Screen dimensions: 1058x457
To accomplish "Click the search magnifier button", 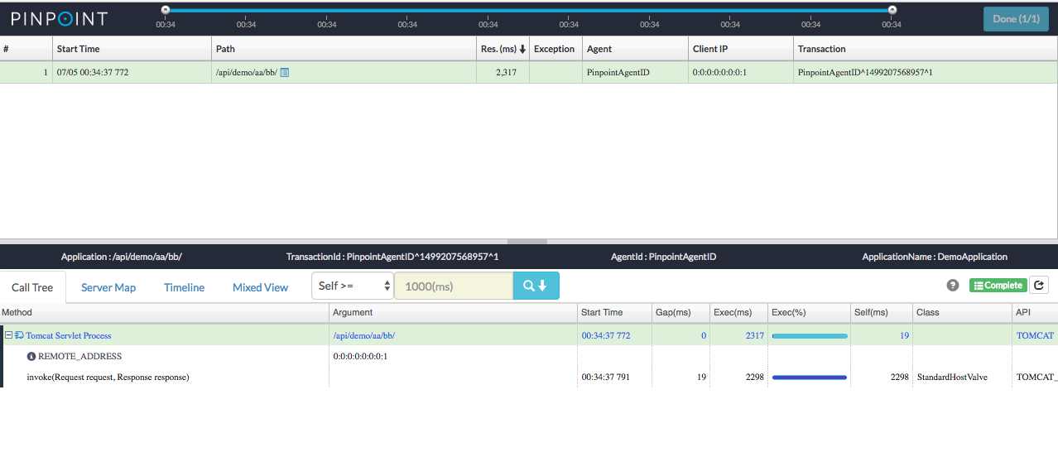I will click(x=536, y=286).
